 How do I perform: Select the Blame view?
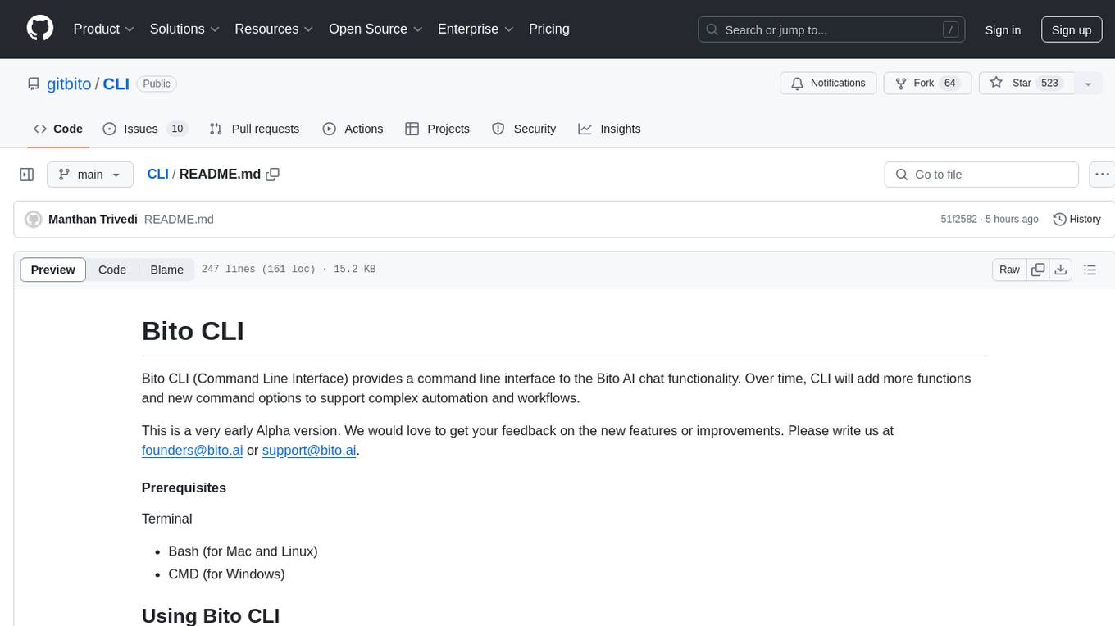pyautogui.click(x=166, y=270)
